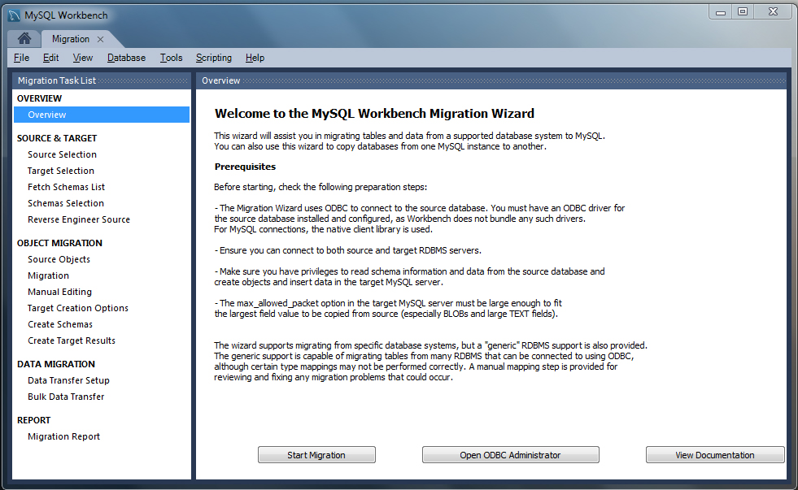
Task: Open the ODBC Administrator
Action: click(510, 454)
